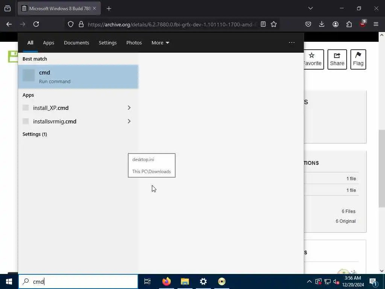Open the list all tabs dropdown
This screenshot has width=385, height=289.
point(310,8)
